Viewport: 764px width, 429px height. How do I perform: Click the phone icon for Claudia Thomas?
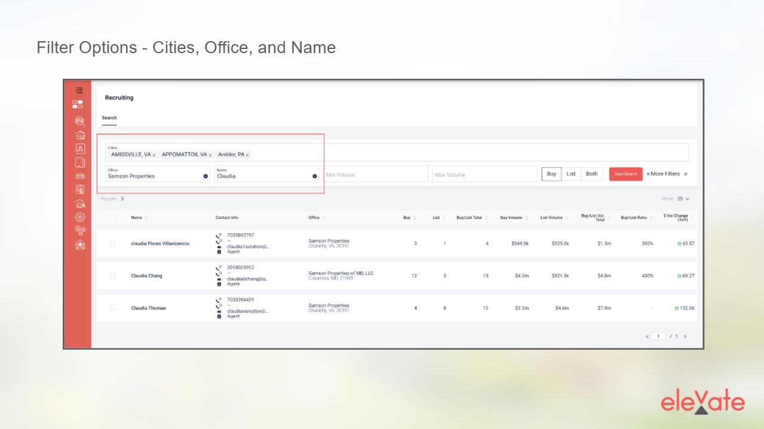[x=219, y=300]
